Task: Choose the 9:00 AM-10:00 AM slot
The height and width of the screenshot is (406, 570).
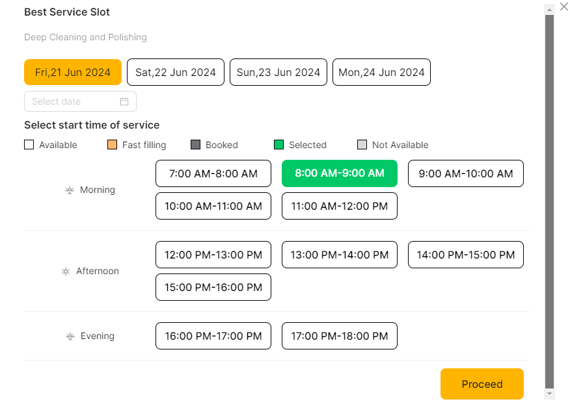Action: click(x=466, y=173)
